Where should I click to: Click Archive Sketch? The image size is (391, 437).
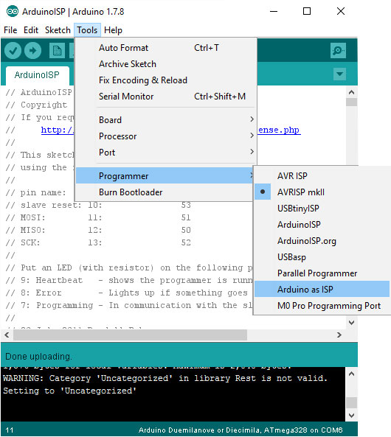click(166, 64)
